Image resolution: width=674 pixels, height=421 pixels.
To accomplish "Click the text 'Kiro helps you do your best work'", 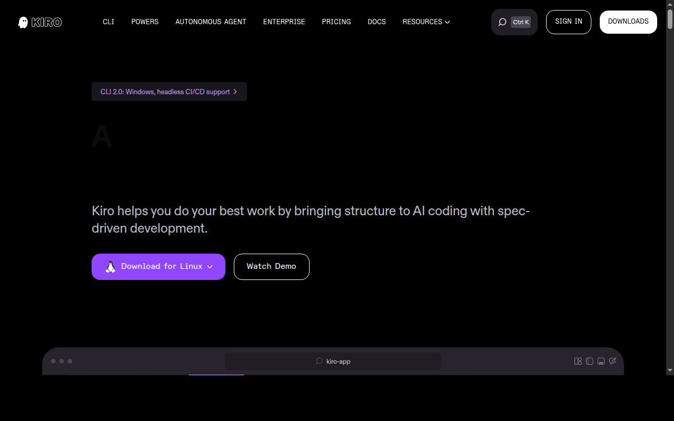I will tap(183, 211).
